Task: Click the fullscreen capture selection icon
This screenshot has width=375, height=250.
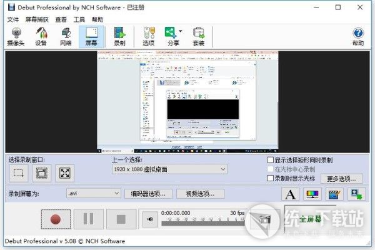Action: 64,173
